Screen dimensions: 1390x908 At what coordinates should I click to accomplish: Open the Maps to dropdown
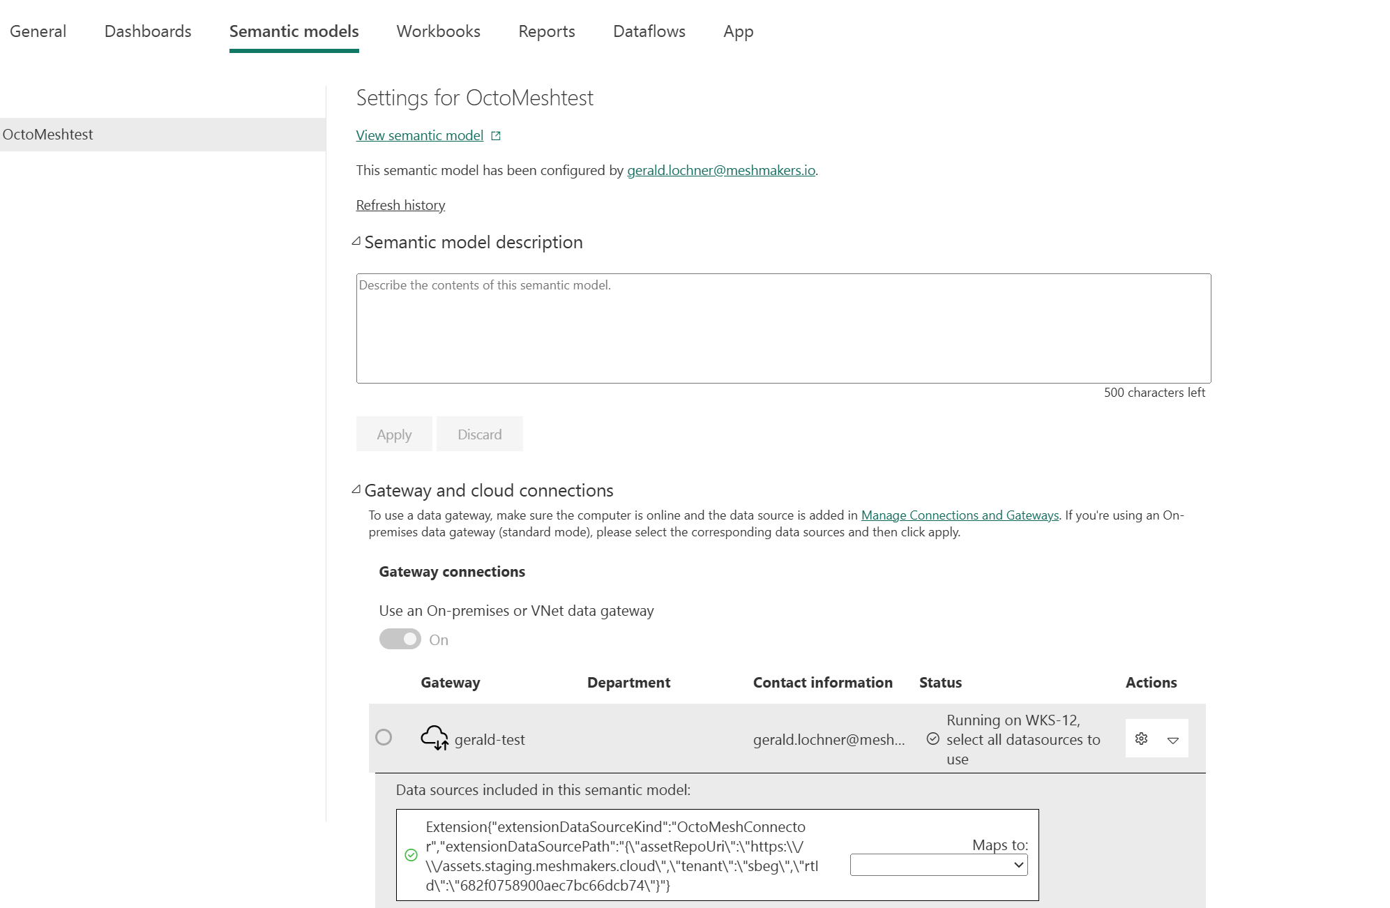click(x=939, y=865)
